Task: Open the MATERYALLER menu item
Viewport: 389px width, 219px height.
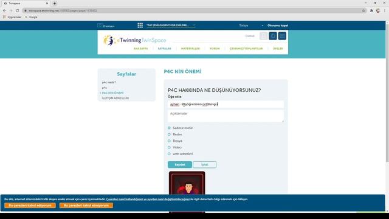Action: 190,49
